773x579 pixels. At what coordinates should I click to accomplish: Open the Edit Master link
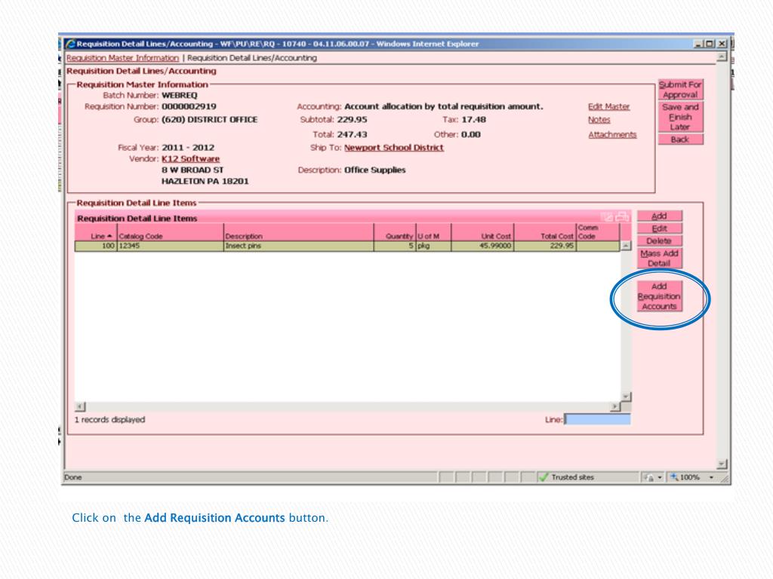click(x=609, y=106)
